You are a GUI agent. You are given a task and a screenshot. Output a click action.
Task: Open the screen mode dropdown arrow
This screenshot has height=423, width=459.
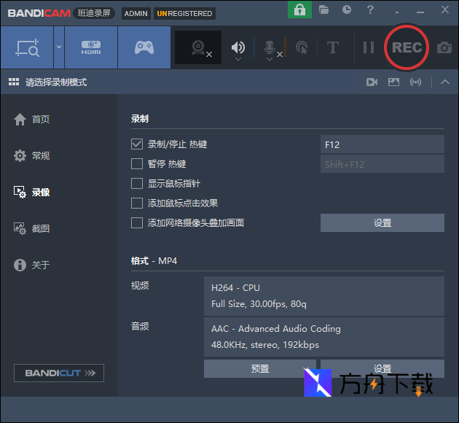(x=59, y=47)
